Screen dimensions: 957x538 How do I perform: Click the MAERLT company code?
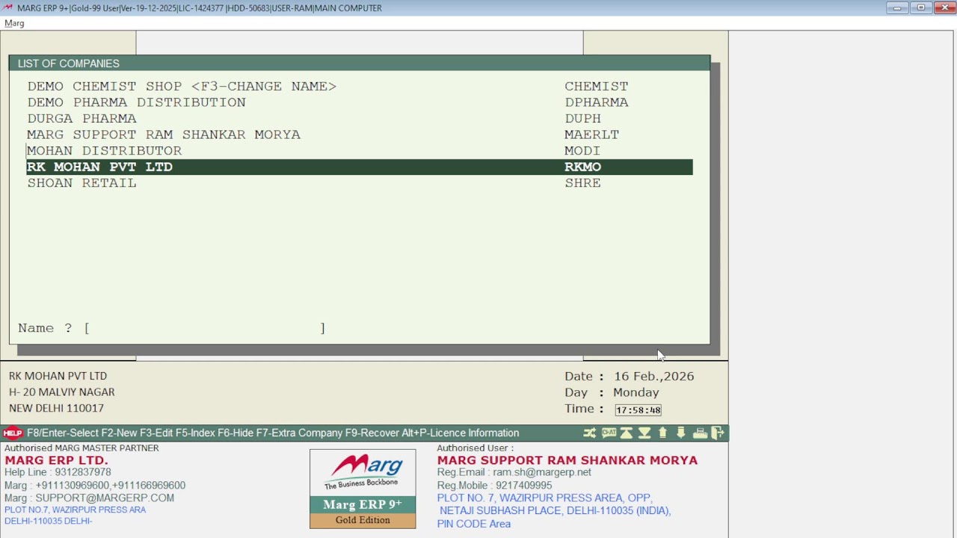coord(591,134)
